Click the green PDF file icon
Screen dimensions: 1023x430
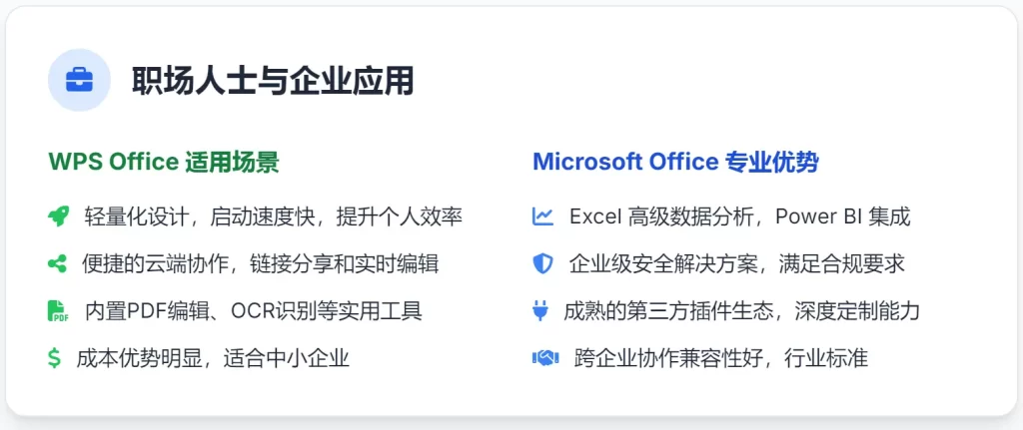point(57,311)
